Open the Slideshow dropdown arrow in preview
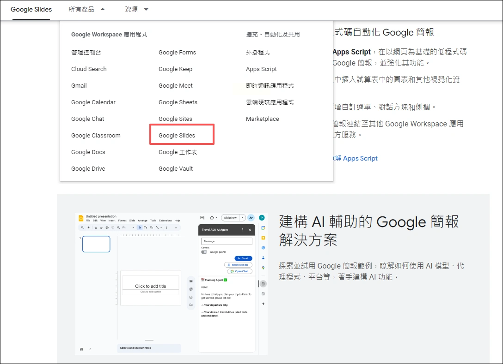The width and height of the screenshot is (503, 364). click(243, 218)
